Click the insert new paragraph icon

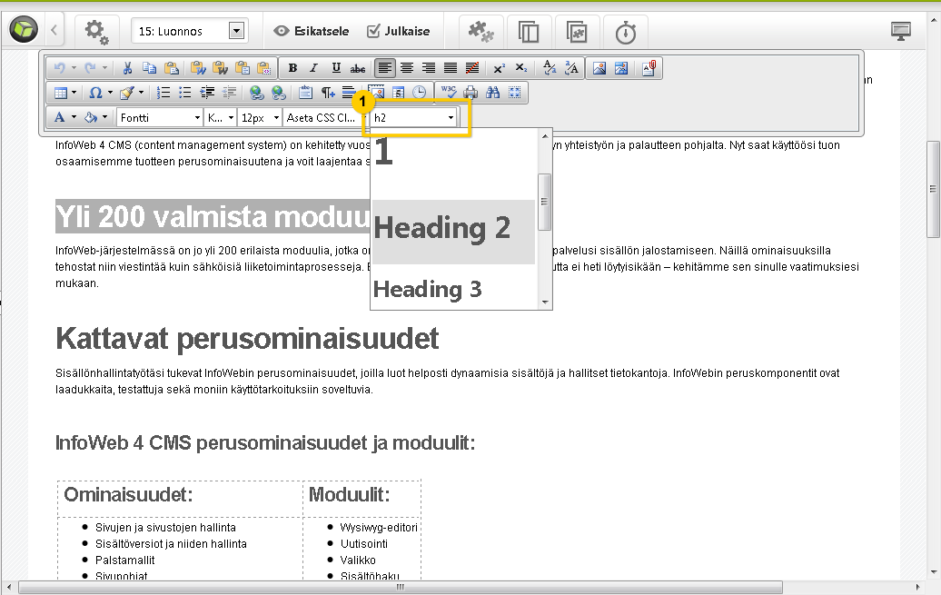pos(328,93)
